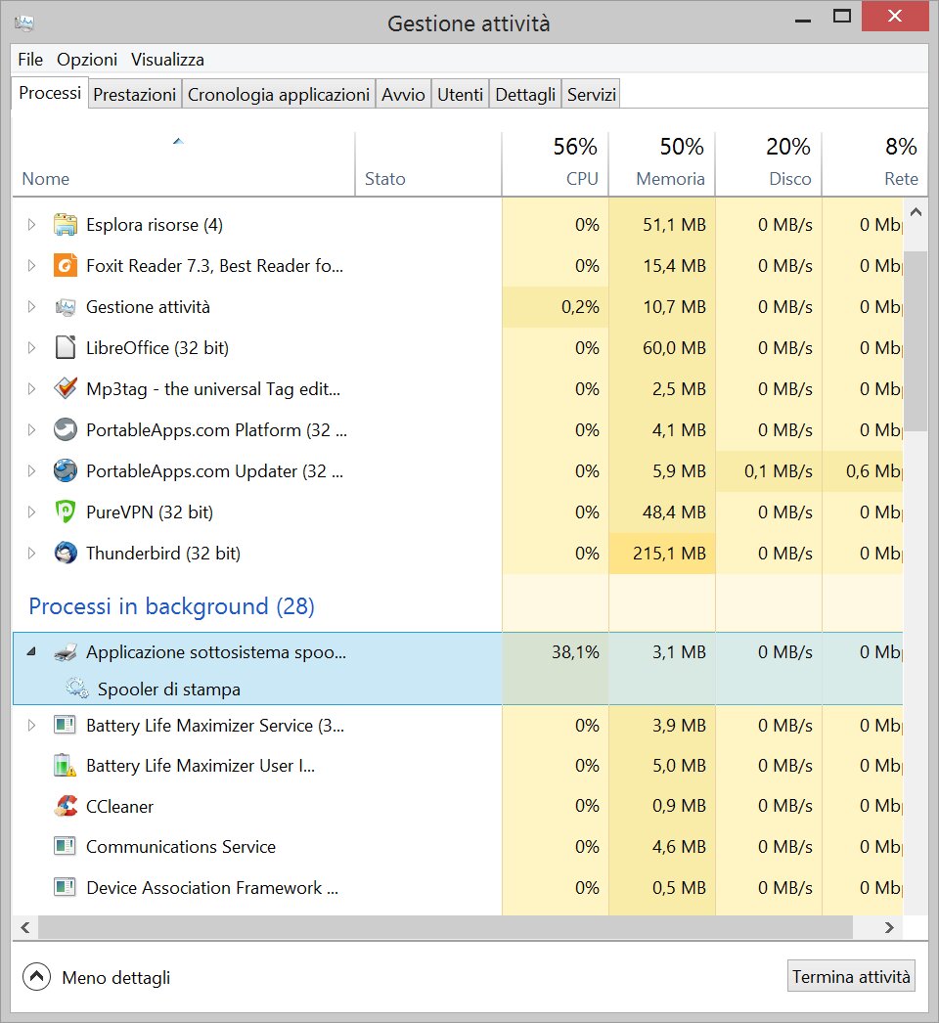939x1023 pixels.
Task: Click the PureVPN green shield icon
Action: pos(66,511)
